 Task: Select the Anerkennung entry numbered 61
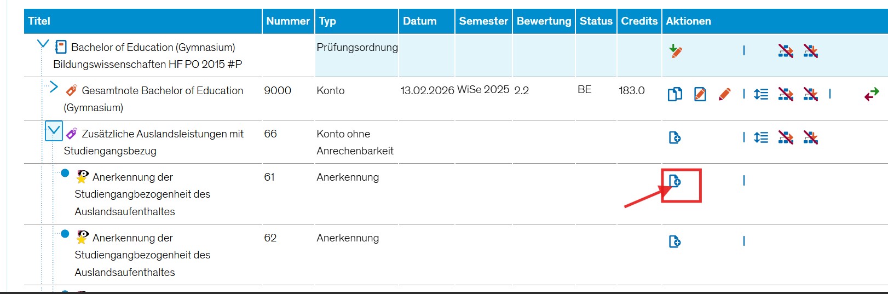(x=142, y=194)
